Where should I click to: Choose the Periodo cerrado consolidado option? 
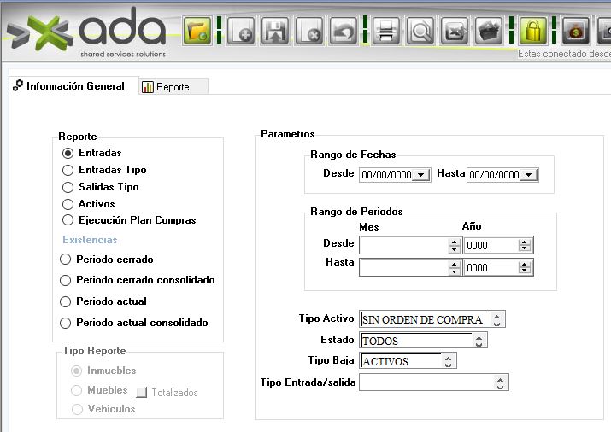pyautogui.click(x=66, y=280)
